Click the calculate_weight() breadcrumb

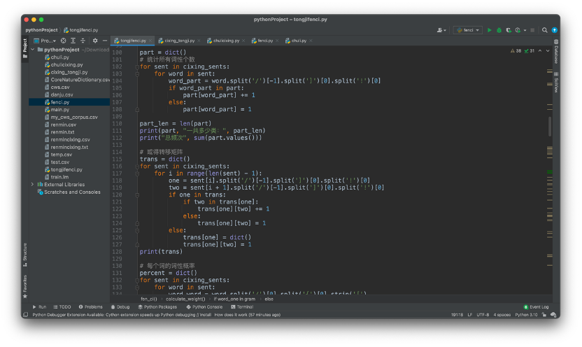tap(185, 299)
